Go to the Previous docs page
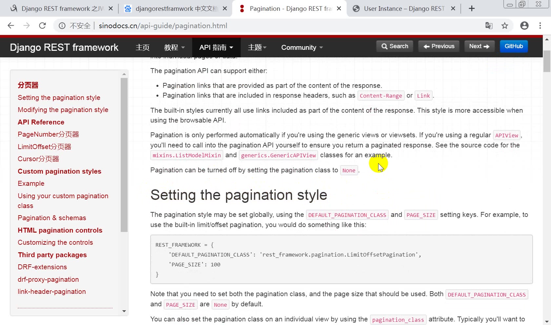The image size is (551, 325). pyautogui.click(x=439, y=46)
